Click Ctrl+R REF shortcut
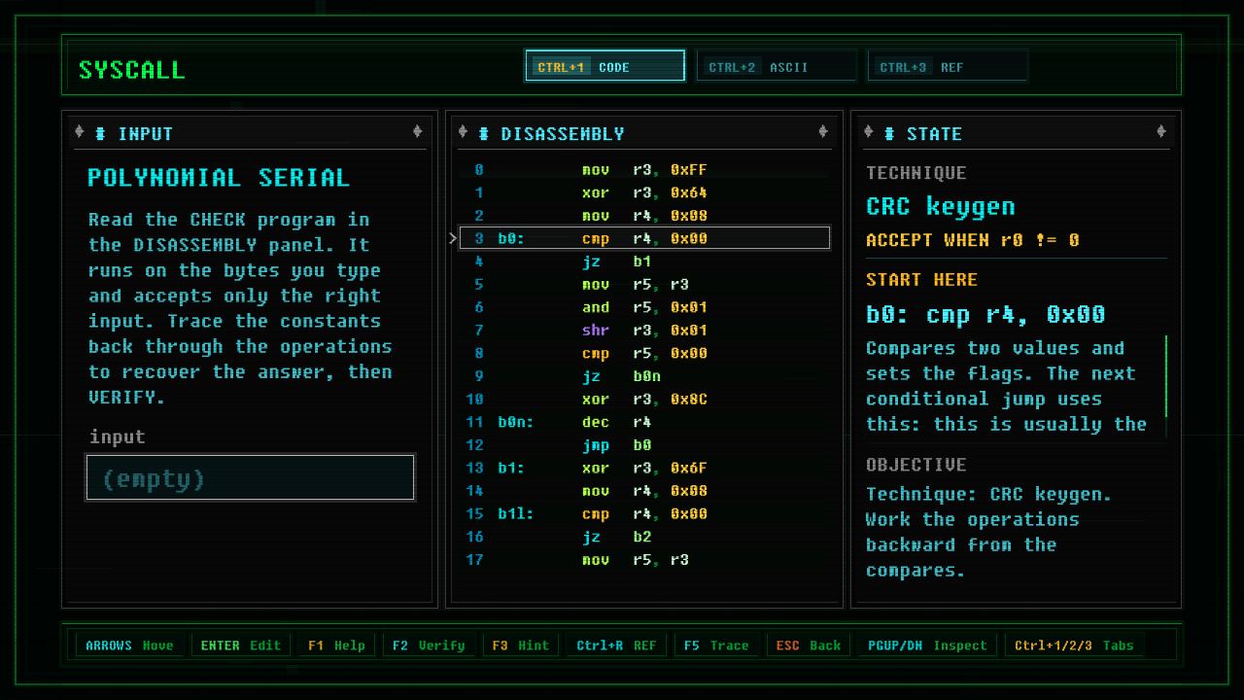The width and height of the screenshot is (1244, 700). [x=616, y=645]
